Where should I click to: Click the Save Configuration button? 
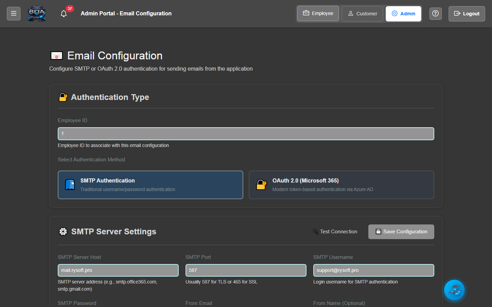click(x=401, y=232)
